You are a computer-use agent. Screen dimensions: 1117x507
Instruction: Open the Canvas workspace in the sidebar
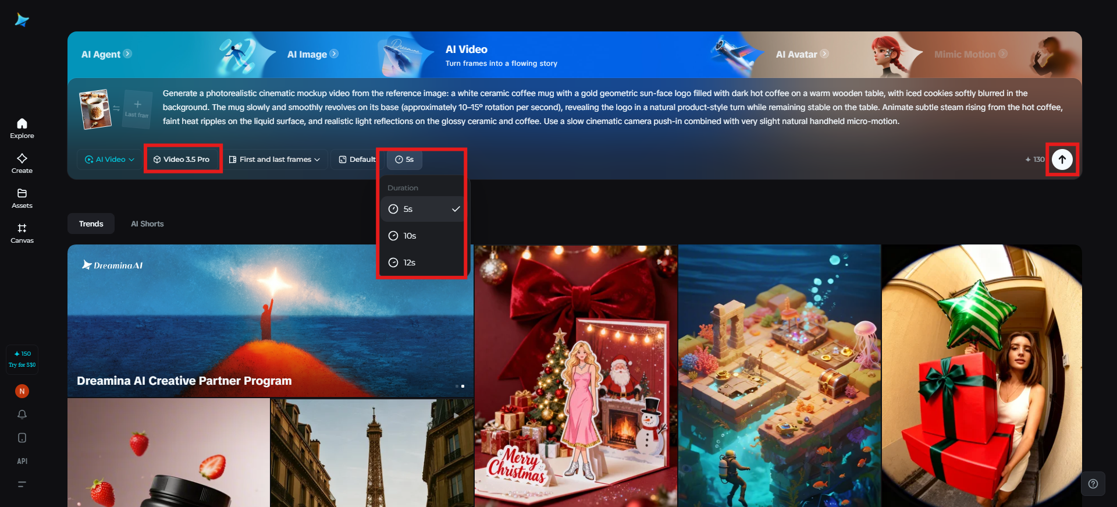tap(22, 233)
